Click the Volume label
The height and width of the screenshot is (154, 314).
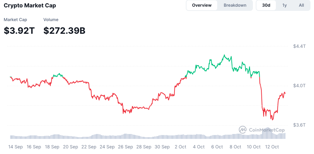[x=51, y=20]
